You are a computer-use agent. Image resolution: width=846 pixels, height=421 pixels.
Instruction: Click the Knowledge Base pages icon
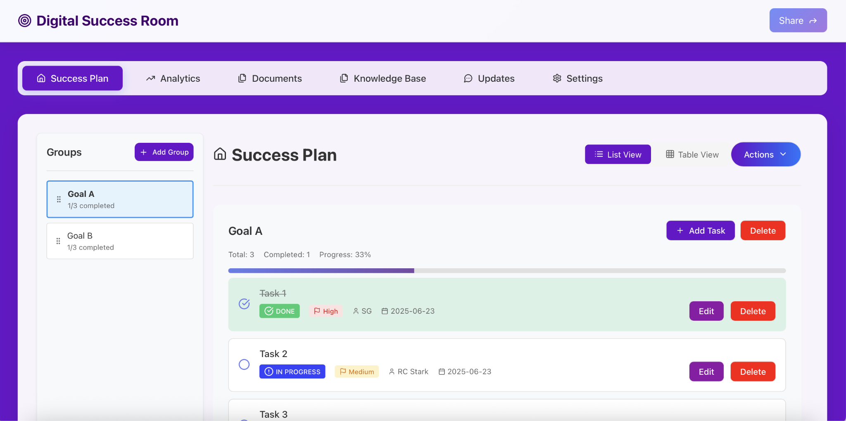343,78
